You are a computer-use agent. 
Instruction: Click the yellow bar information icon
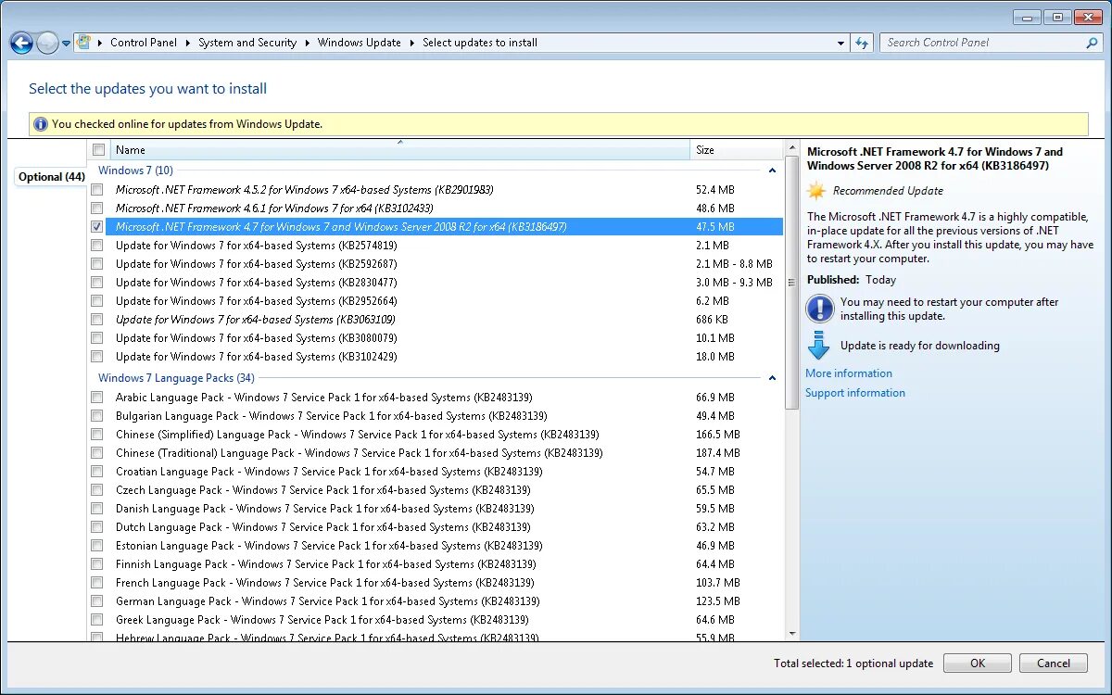tap(40, 124)
